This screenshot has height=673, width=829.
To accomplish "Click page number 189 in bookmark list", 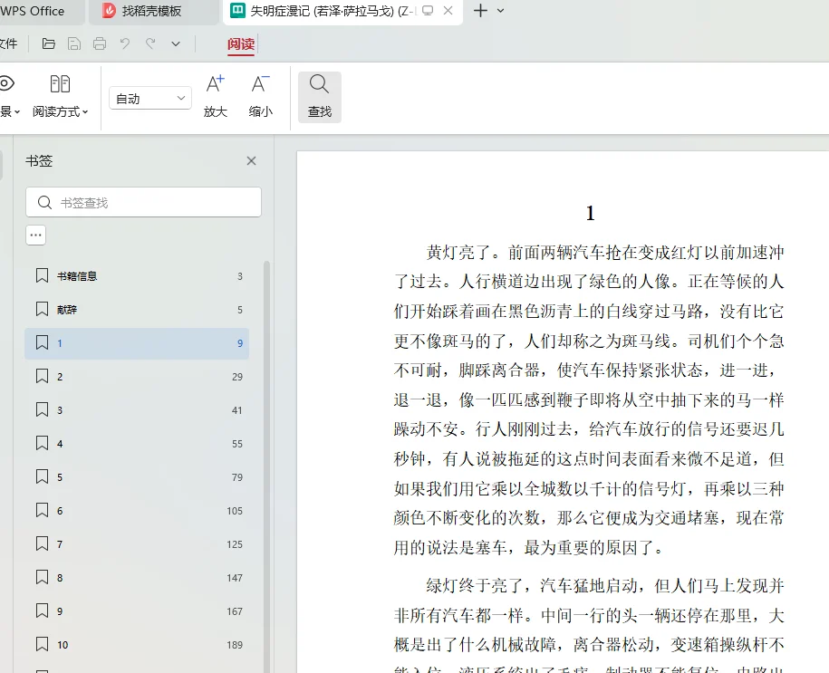I will click(235, 644).
